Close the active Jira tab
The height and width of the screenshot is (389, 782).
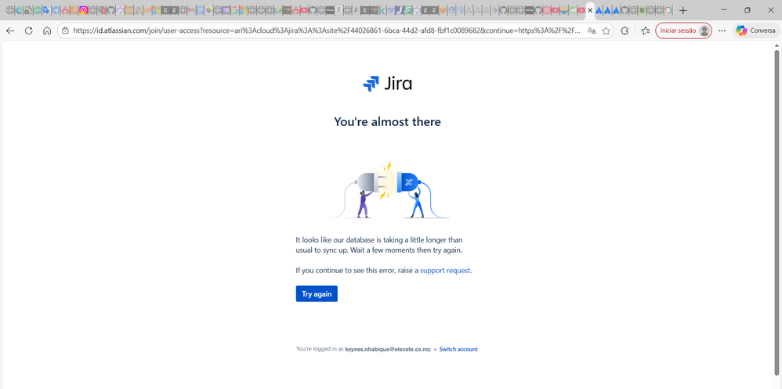pyautogui.click(x=590, y=10)
